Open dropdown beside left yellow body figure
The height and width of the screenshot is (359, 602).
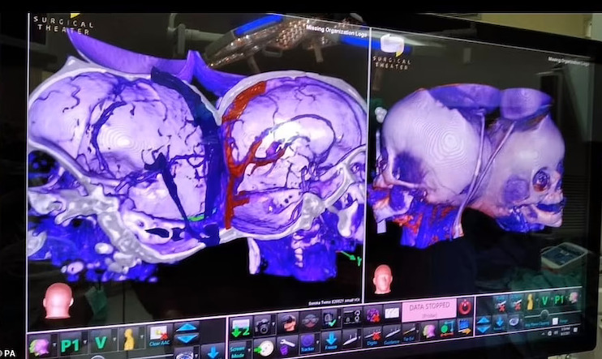coord(142,337)
